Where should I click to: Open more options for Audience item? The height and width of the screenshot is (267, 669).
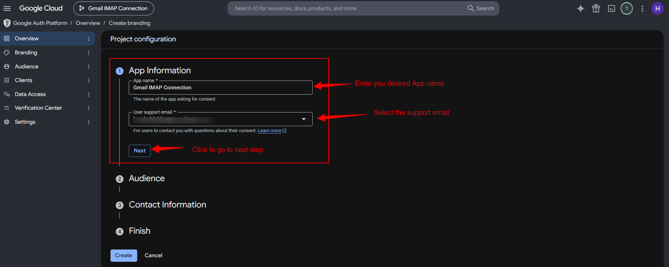pos(89,67)
